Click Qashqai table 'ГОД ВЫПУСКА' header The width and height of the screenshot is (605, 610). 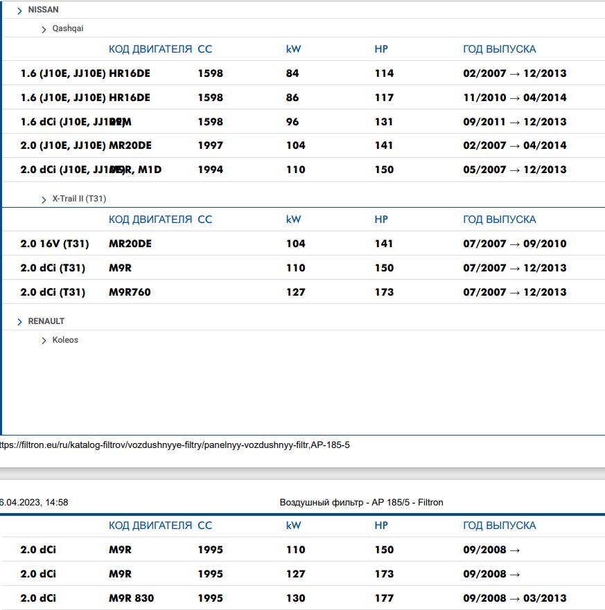500,49
